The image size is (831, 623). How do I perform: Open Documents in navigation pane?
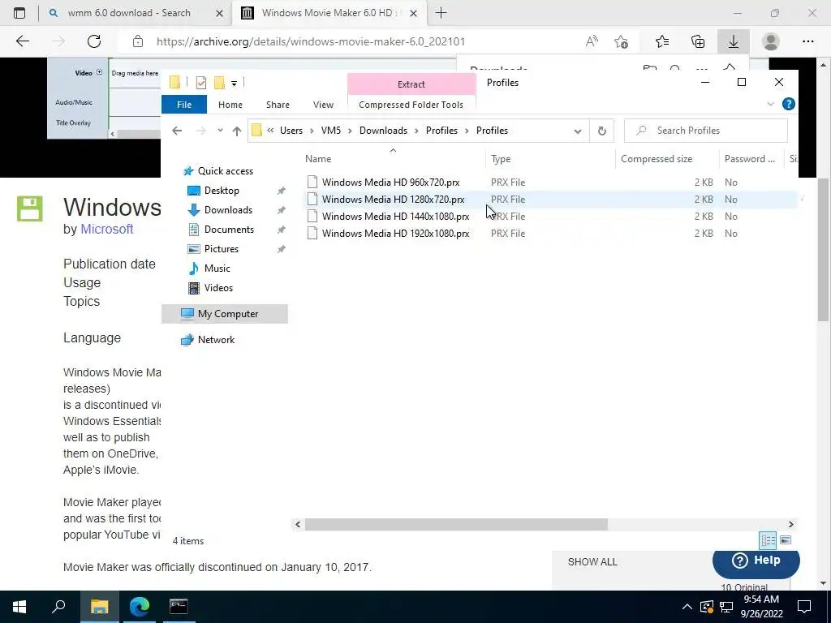[x=229, y=230]
